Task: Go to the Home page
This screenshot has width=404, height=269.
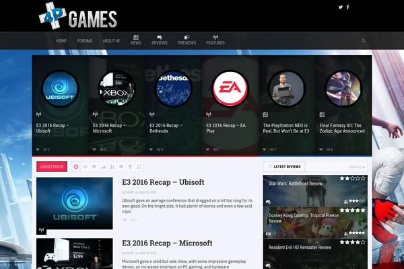Action: pyautogui.click(x=61, y=40)
